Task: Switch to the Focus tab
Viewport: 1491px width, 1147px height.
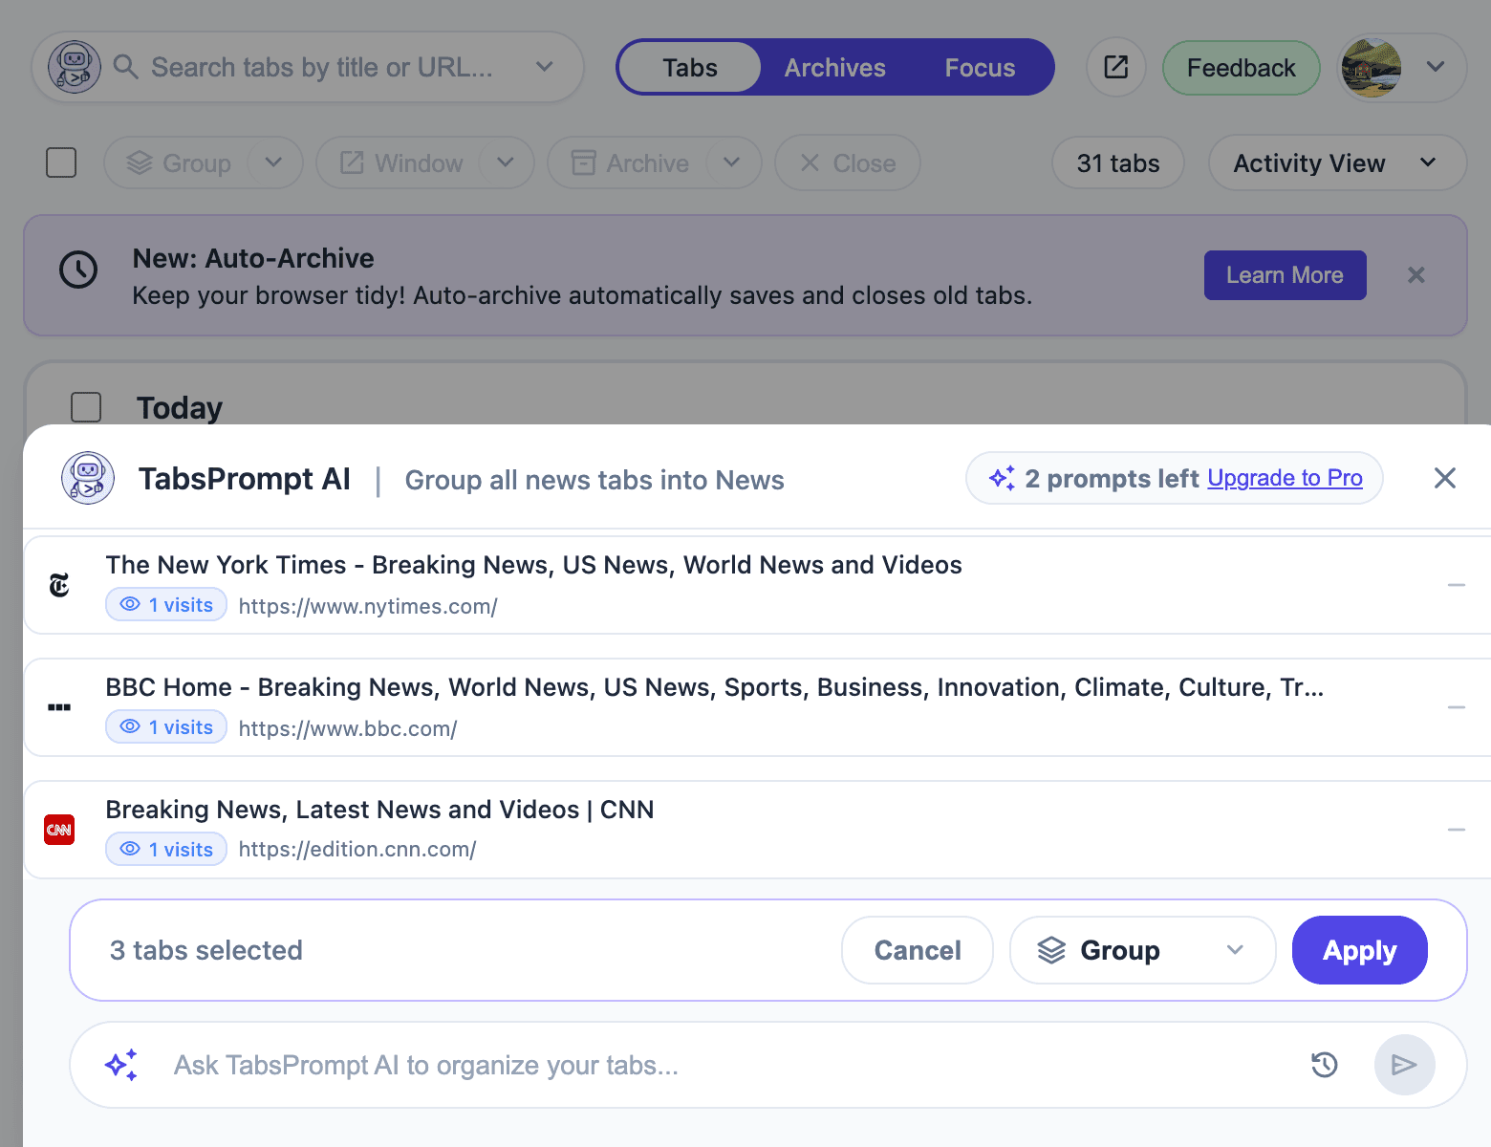Action: click(980, 68)
